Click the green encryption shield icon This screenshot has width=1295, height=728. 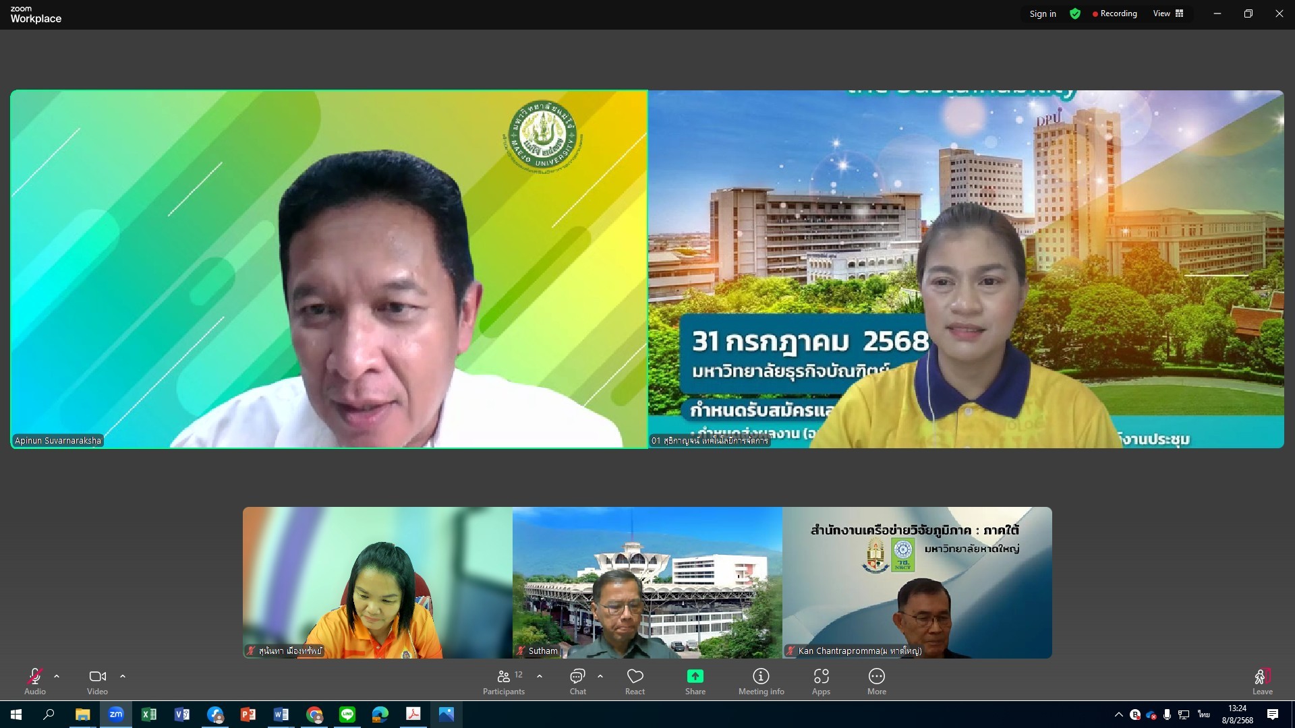(1075, 13)
